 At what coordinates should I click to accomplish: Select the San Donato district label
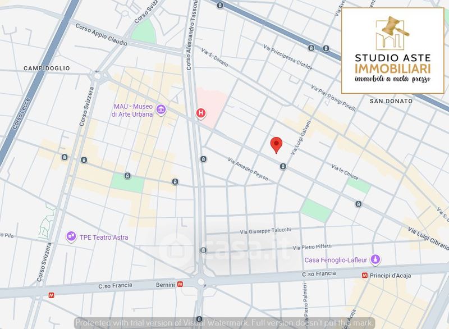pos(391,101)
